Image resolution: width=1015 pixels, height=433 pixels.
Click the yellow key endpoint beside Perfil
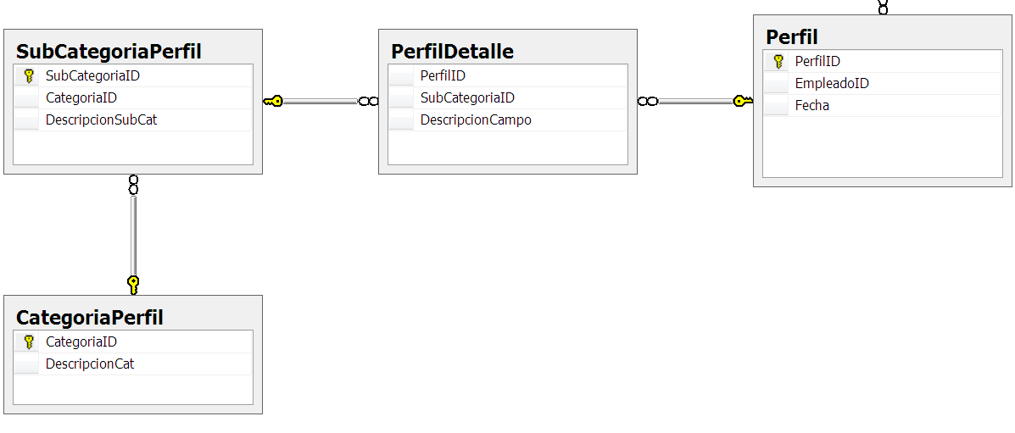coord(742,102)
